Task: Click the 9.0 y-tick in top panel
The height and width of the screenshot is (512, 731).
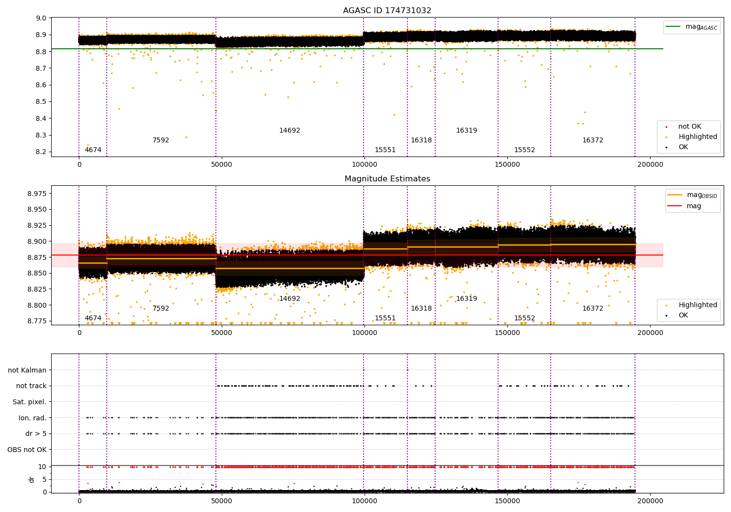Action: pos(41,19)
